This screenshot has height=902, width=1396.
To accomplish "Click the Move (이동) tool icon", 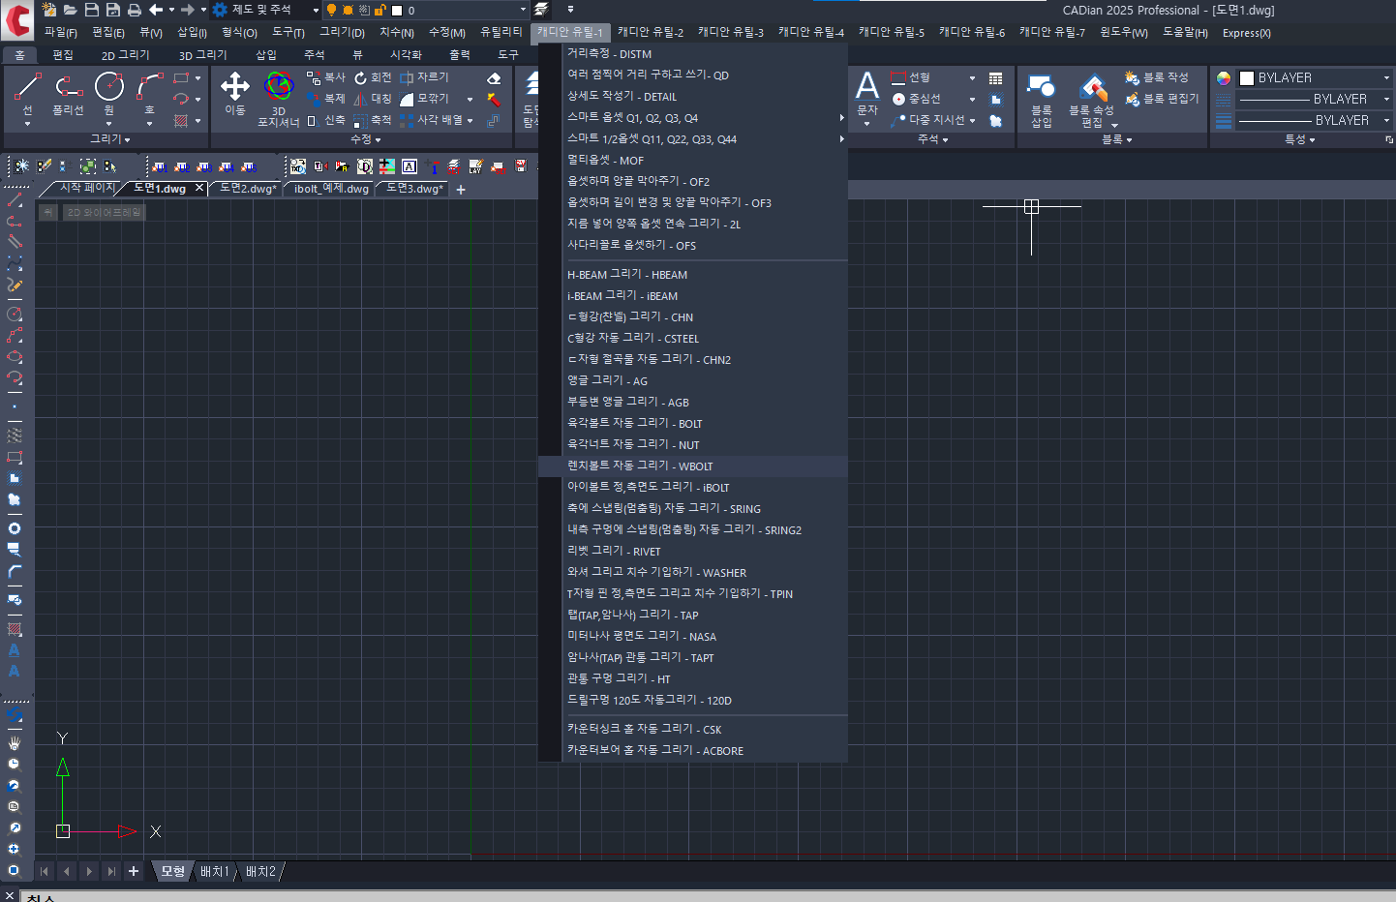I will coord(235,88).
